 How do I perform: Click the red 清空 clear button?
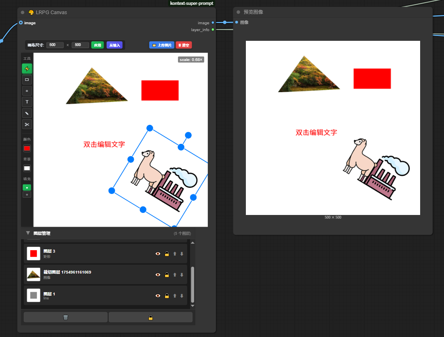184,45
